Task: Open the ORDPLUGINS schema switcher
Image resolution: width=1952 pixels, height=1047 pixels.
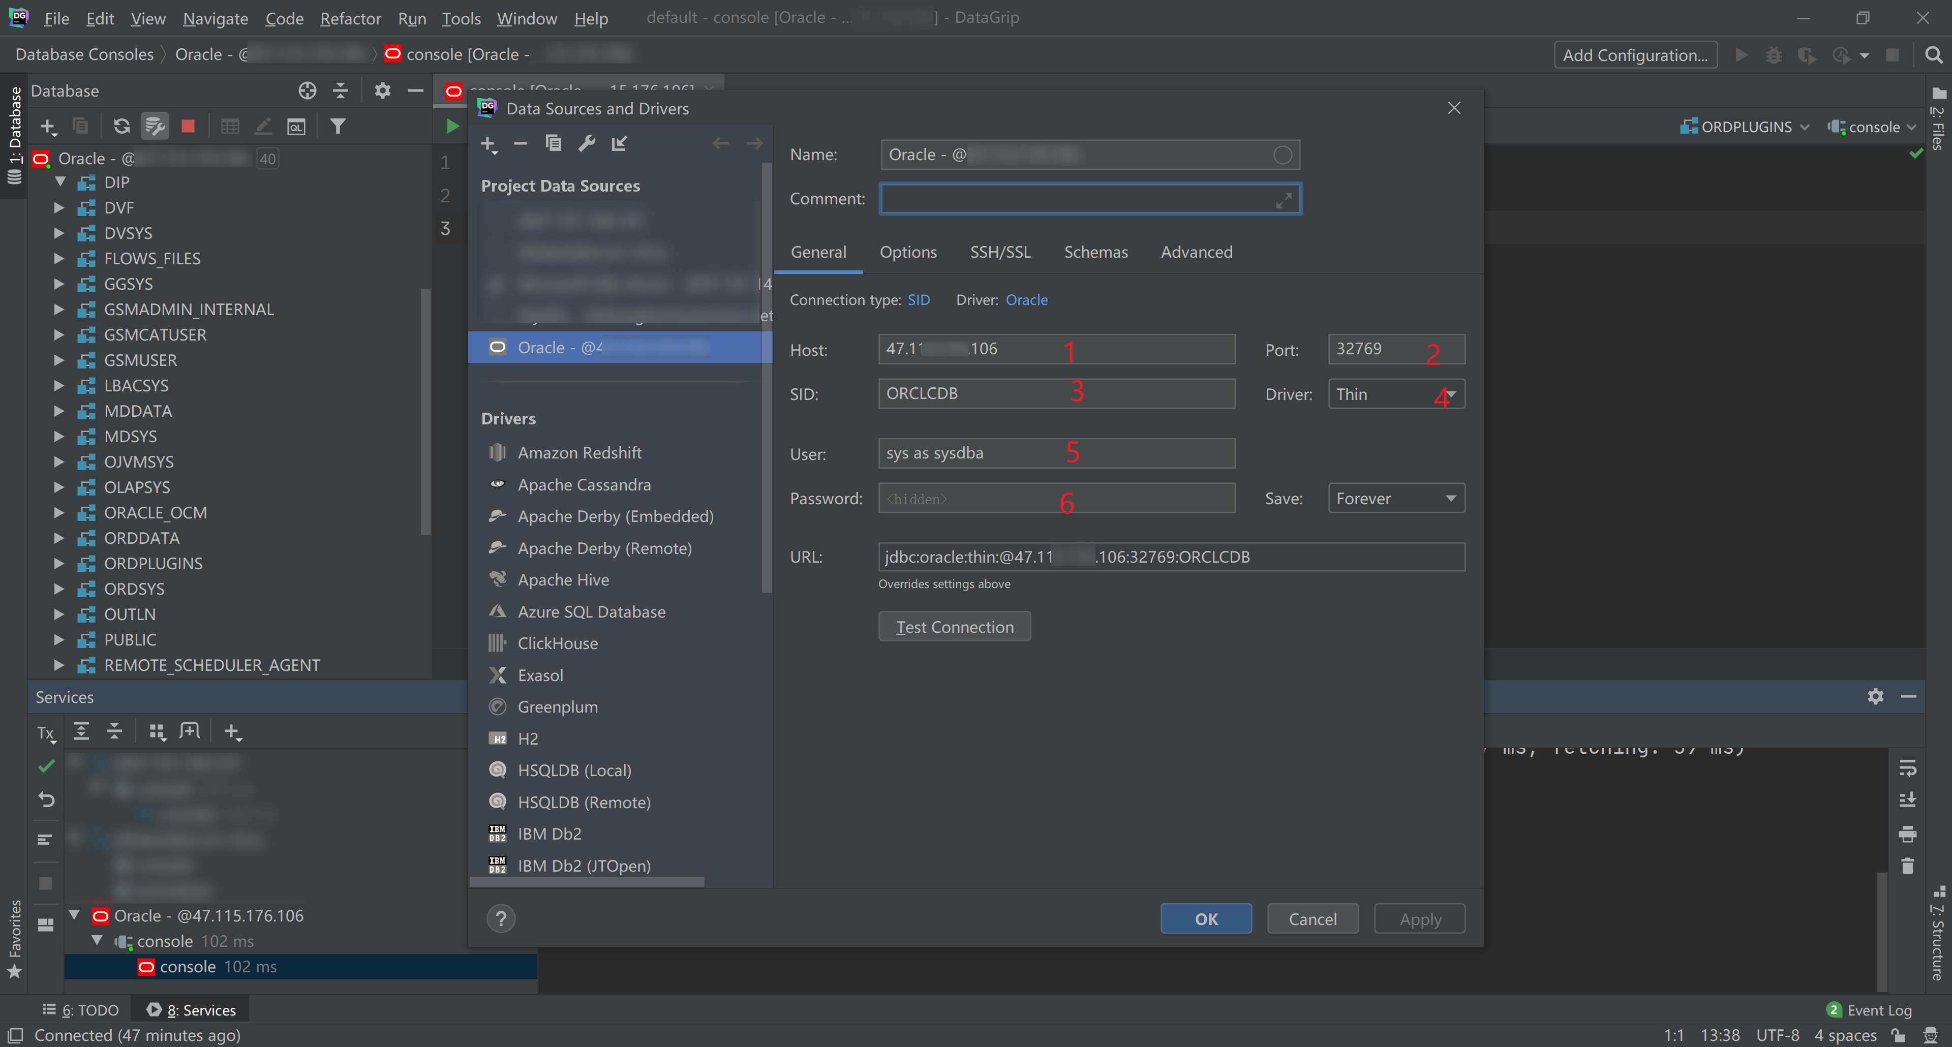Action: point(1745,127)
